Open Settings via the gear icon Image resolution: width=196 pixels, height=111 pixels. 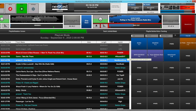[33, 9]
